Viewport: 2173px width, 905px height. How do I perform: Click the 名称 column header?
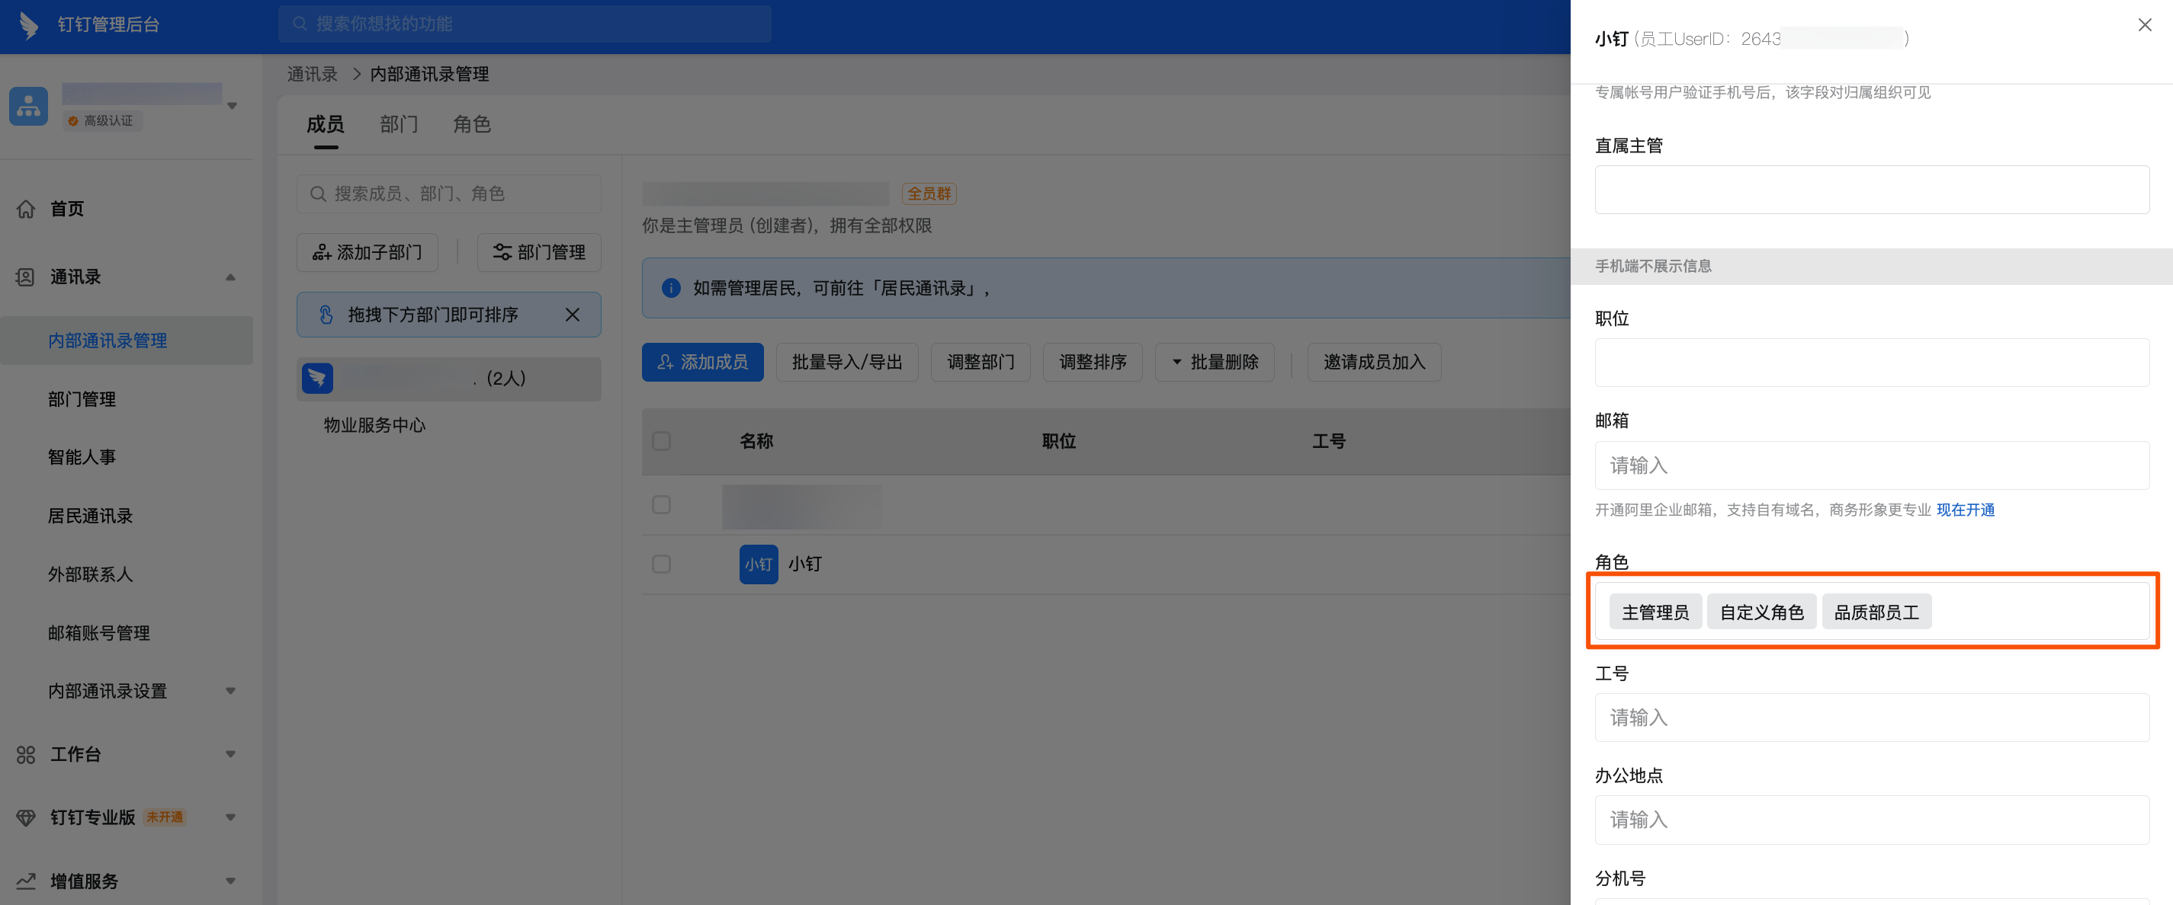coord(756,442)
